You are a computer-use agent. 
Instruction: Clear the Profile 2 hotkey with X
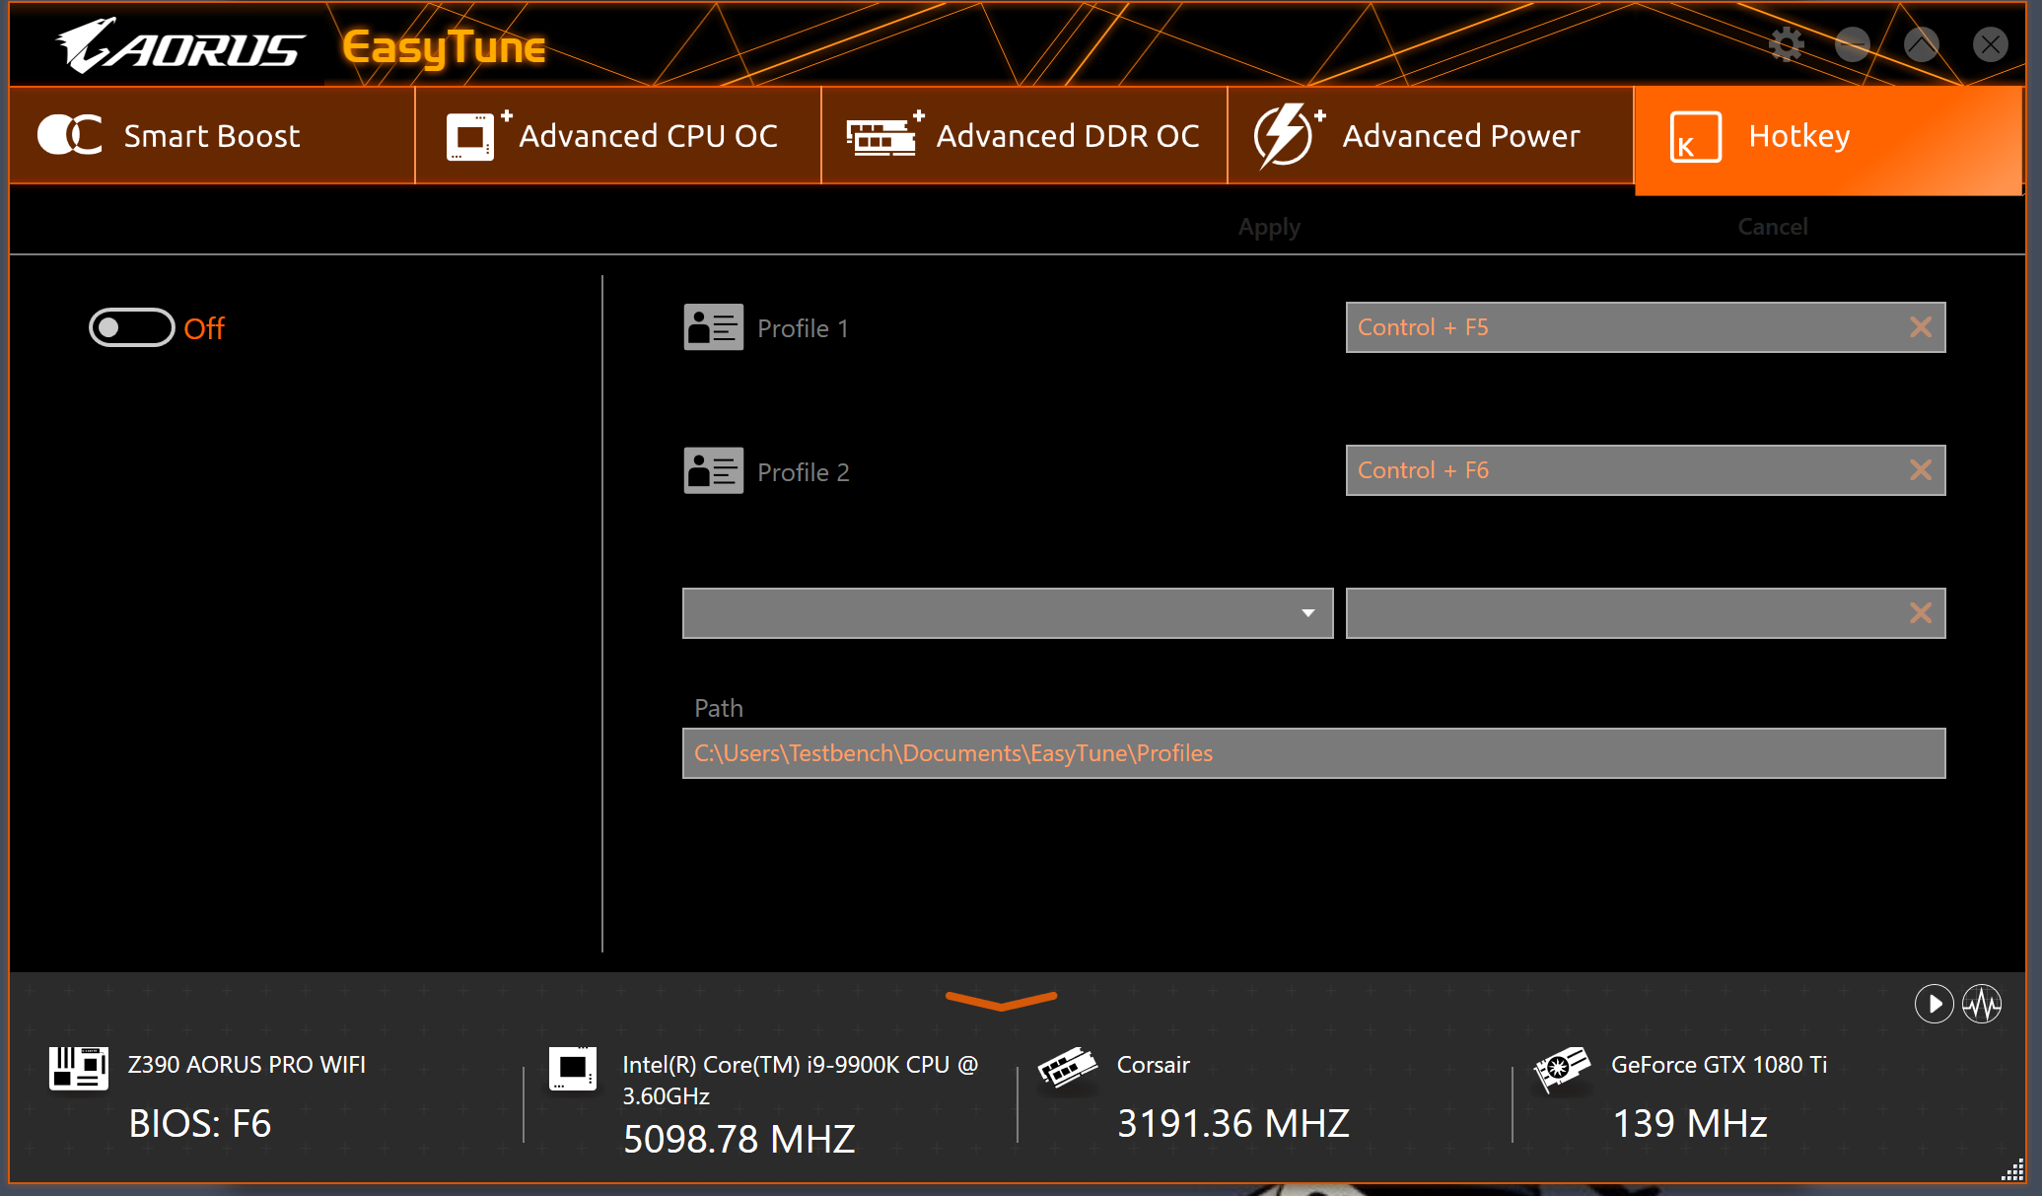pyautogui.click(x=1920, y=470)
